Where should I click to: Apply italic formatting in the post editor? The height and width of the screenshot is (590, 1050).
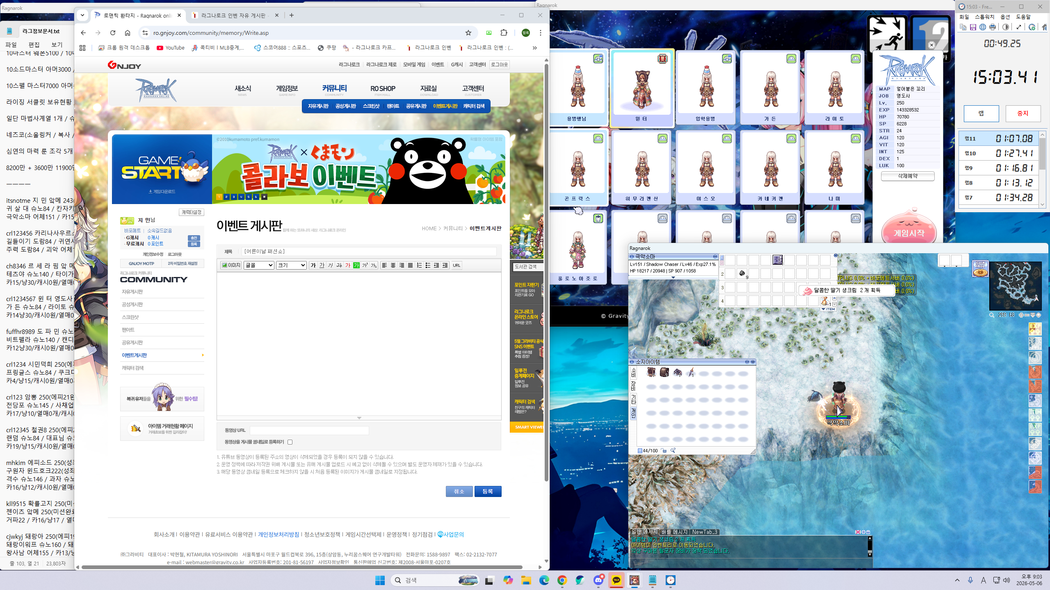[331, 265]
